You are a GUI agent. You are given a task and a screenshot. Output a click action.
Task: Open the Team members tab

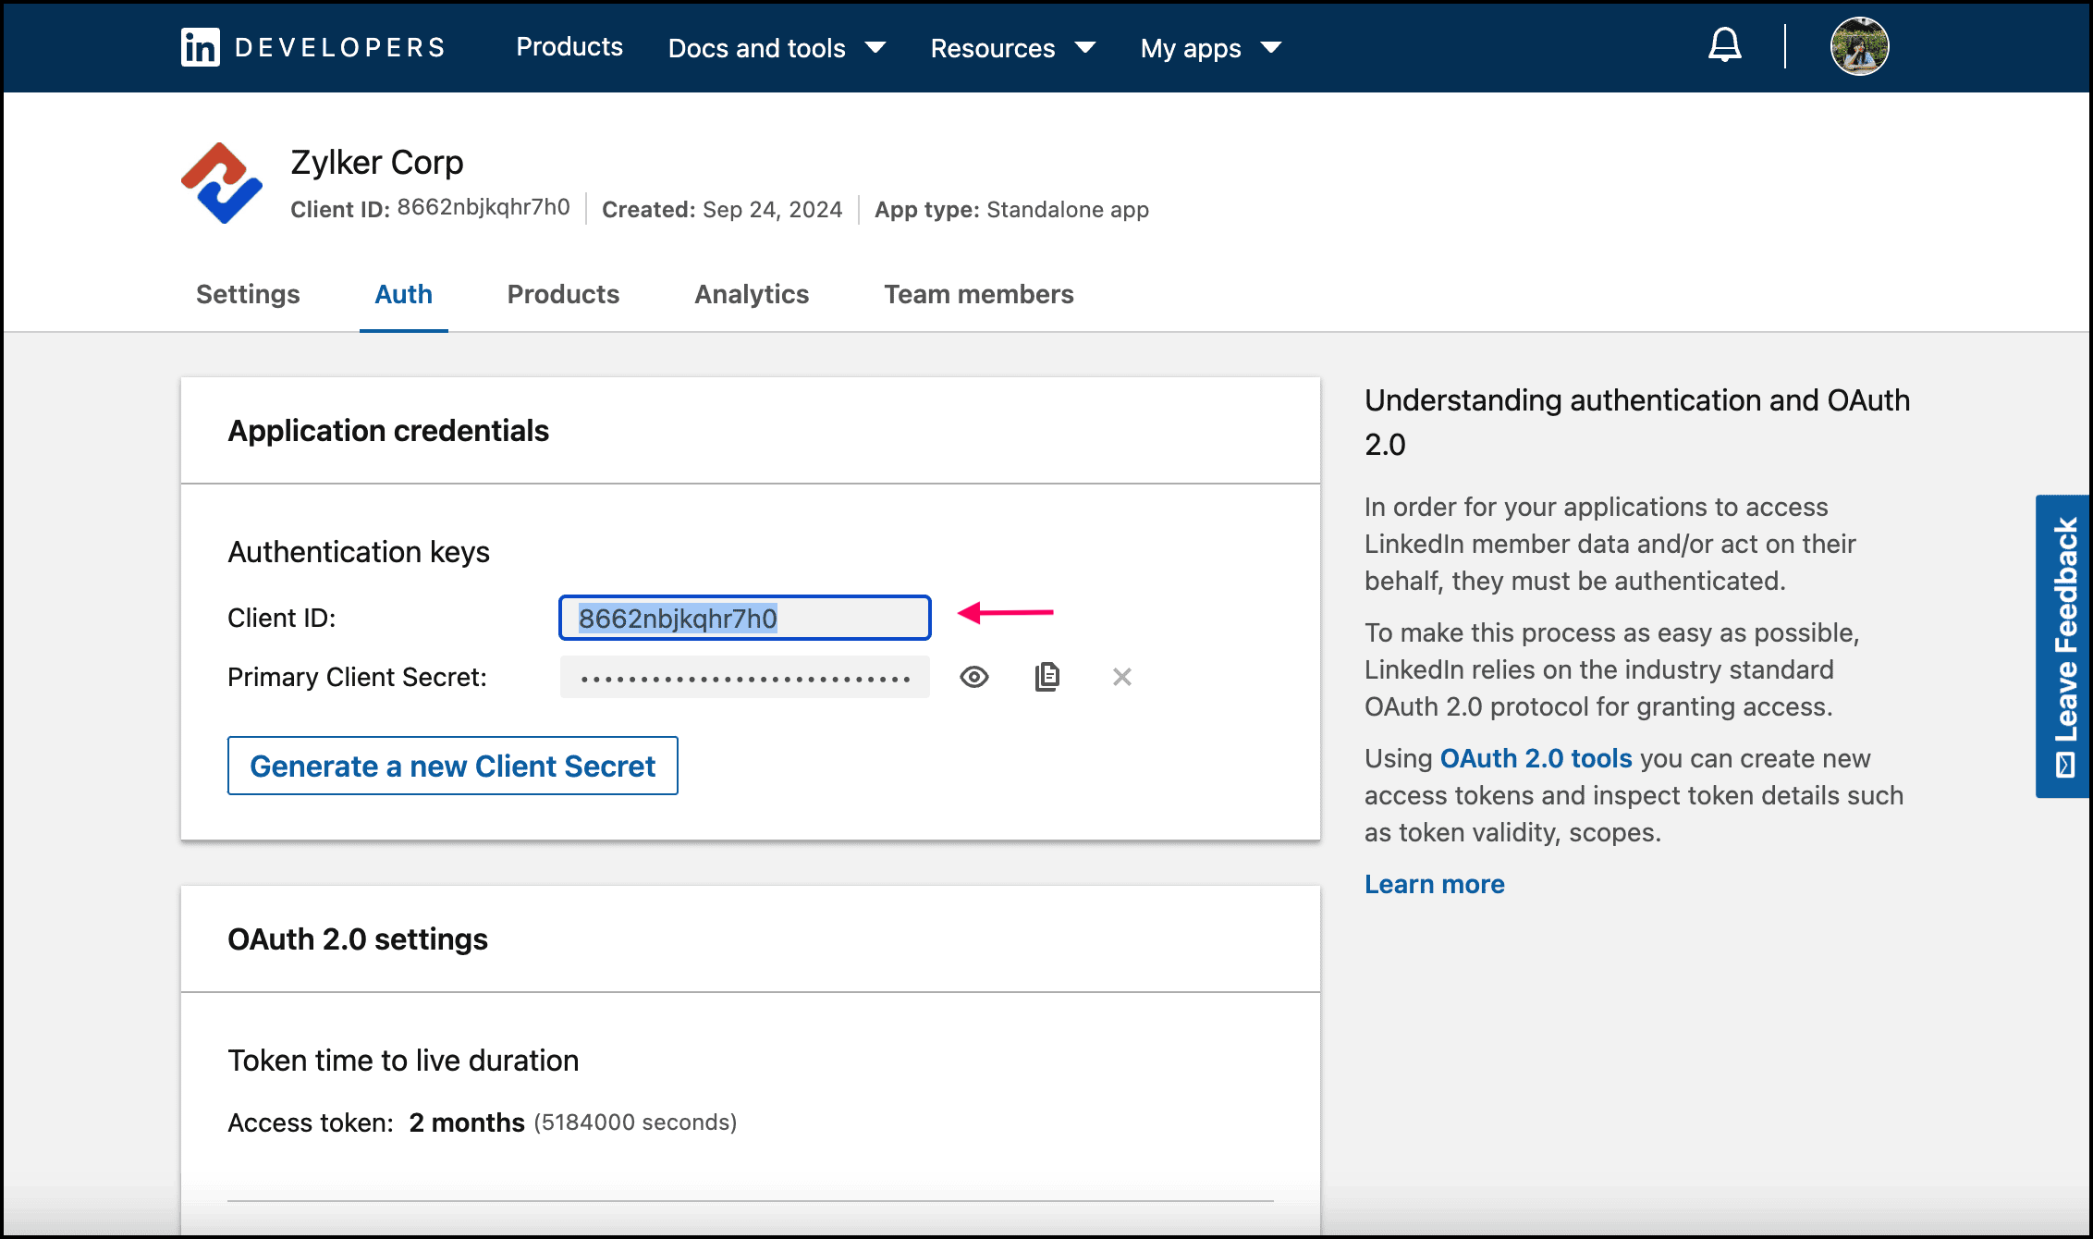(x=978, y=294)
